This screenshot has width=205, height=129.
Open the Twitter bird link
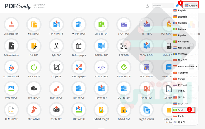tap(177, 6)
